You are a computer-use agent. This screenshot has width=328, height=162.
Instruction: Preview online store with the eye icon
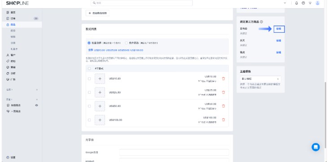pos(37,105)
